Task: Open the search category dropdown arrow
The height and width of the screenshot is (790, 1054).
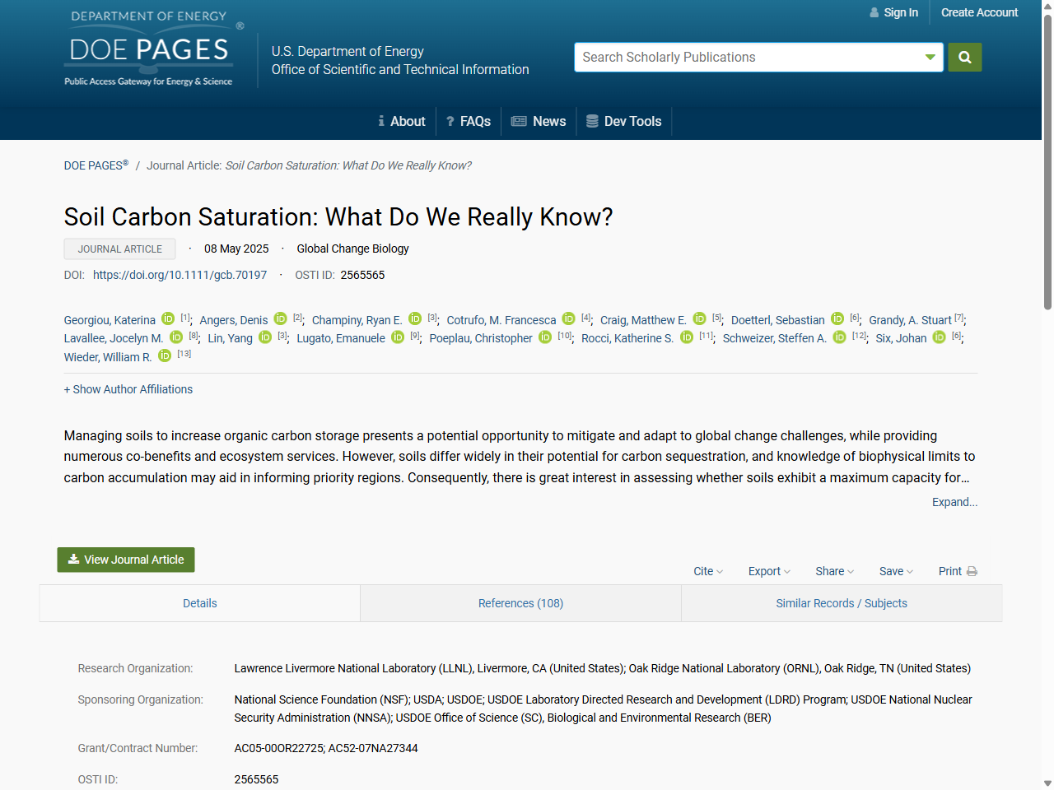Action: [x=930, y=57]
